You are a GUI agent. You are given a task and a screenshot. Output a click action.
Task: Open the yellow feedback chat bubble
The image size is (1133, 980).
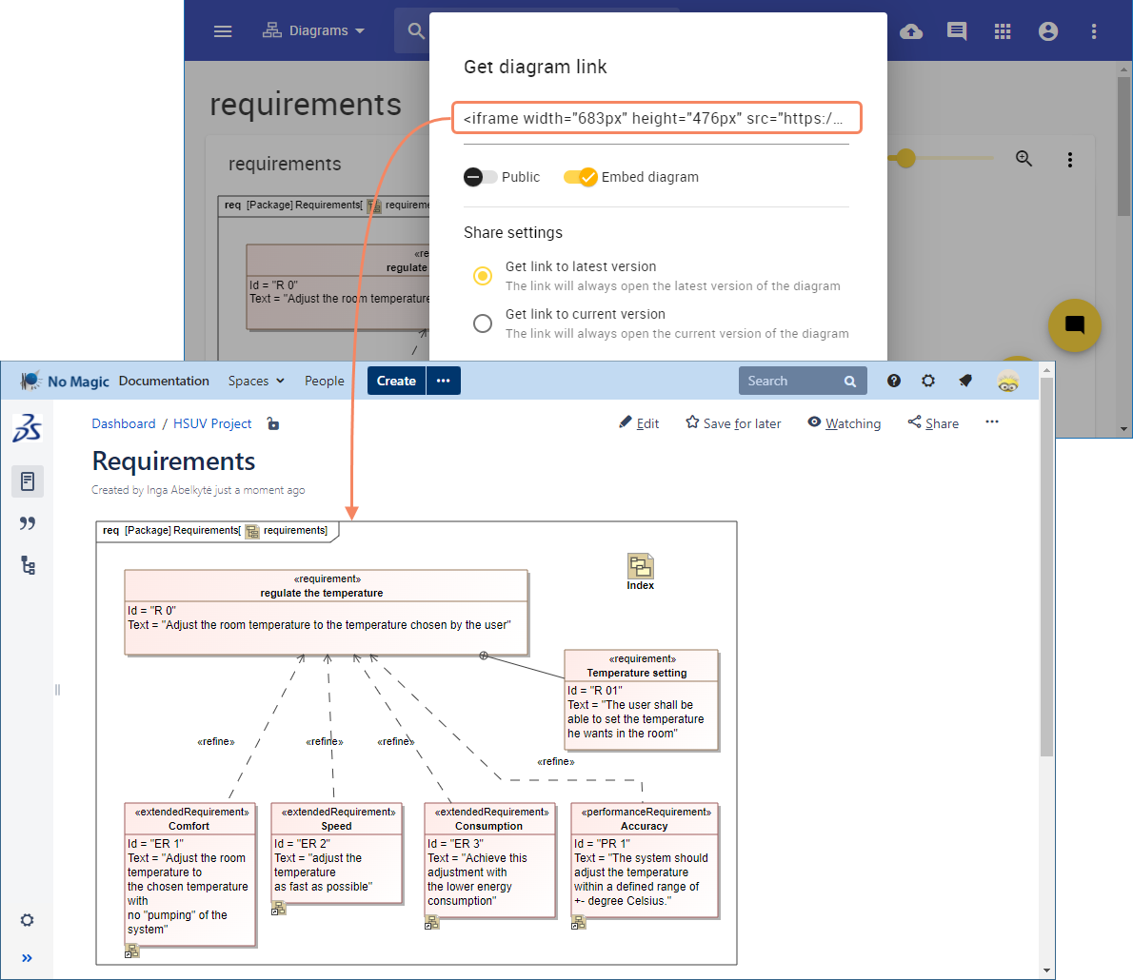click(x=1075, y=325)
